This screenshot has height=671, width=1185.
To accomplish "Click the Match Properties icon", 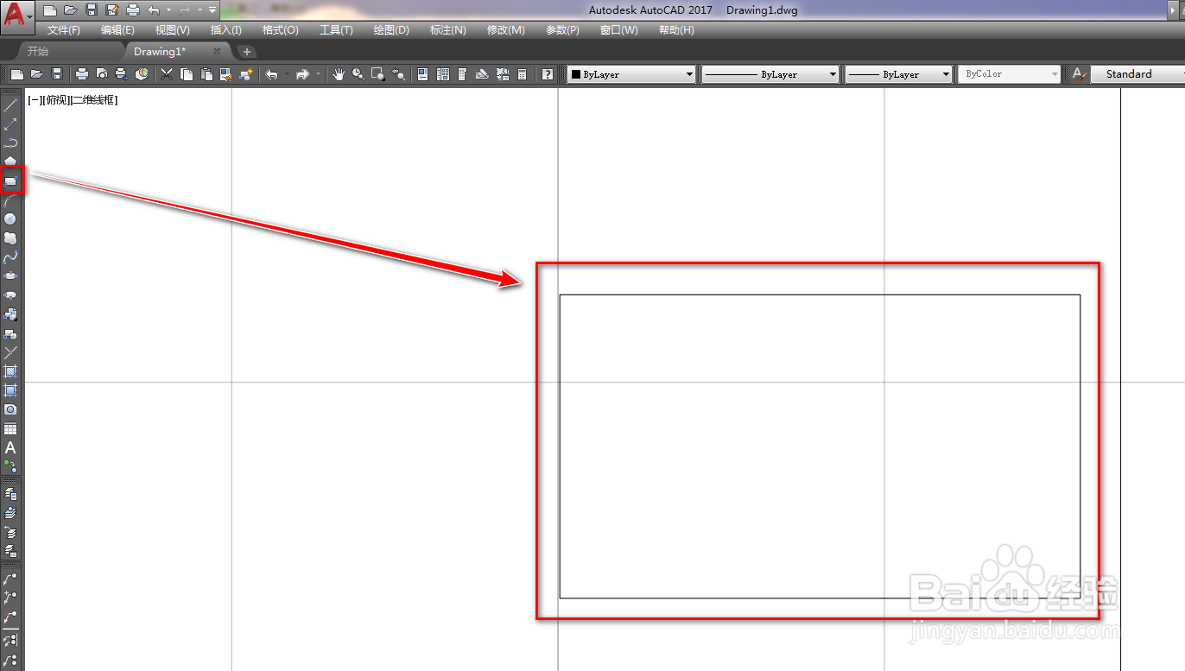I will click(x=226, y=74).
